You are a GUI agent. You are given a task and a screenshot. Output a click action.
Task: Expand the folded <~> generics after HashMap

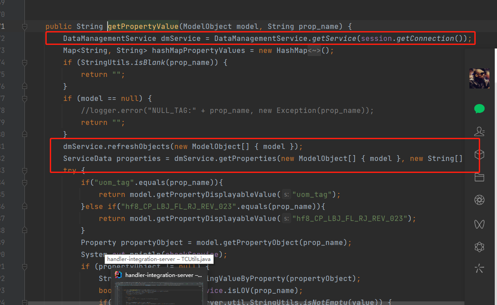pyautogui.click(x=314, y=51)
